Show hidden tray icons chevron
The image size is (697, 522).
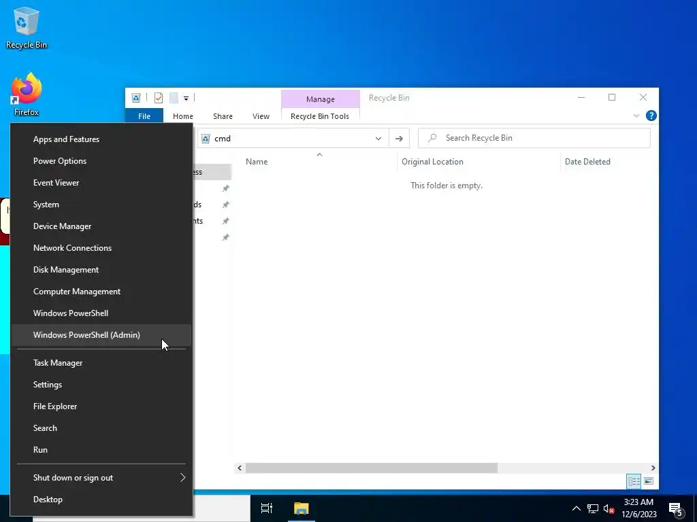pos(576,508)
